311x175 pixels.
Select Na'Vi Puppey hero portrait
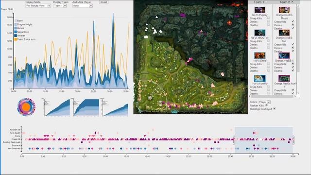point(259,10)
